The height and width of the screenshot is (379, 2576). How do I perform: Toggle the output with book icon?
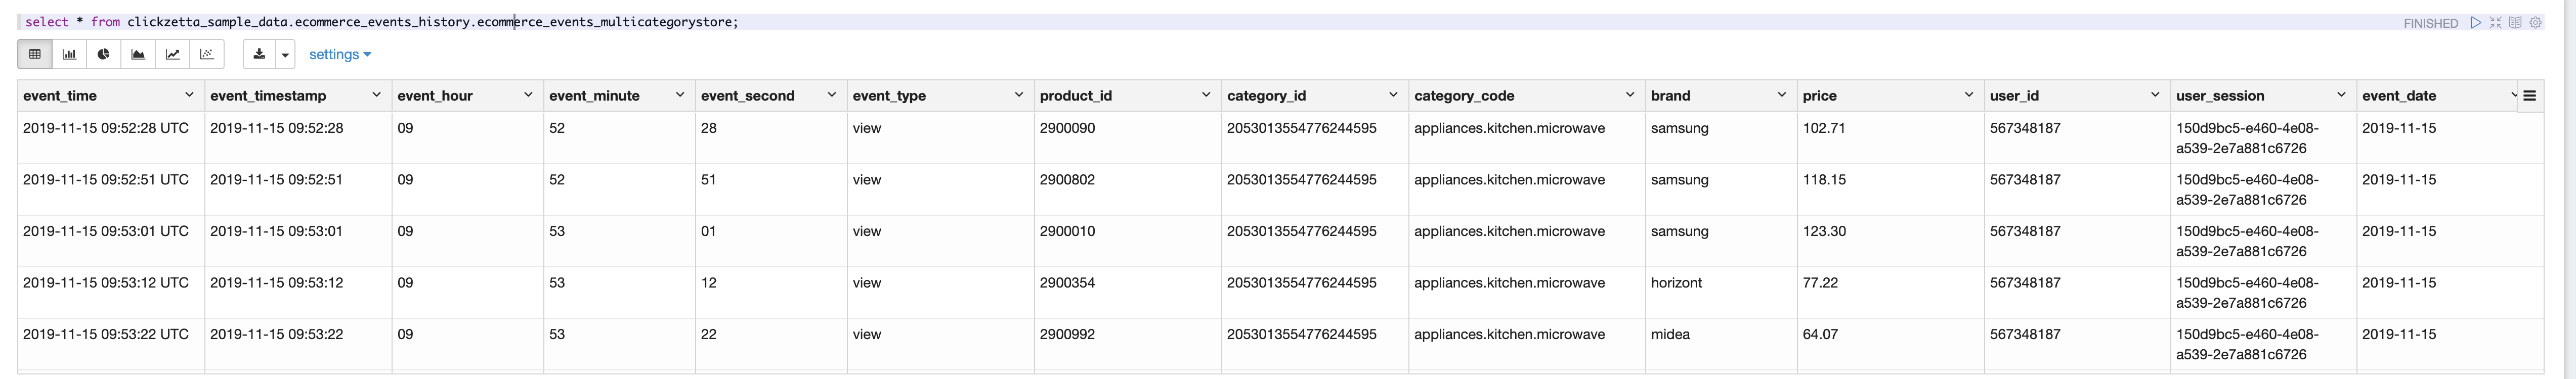2515,22
